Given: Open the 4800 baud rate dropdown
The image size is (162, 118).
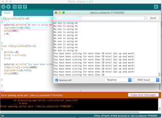Looking at the screenshot, I should (x=147, y=80).
